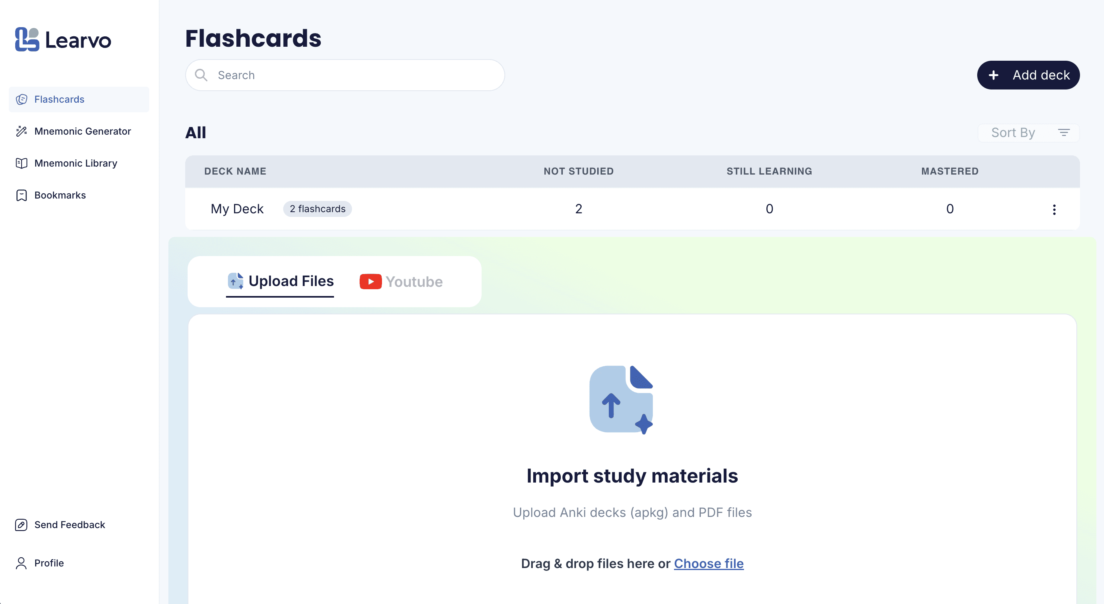Click the Bookmarks sidebar icon
This screenshot has height=604, width=1104.
point(22,195)
